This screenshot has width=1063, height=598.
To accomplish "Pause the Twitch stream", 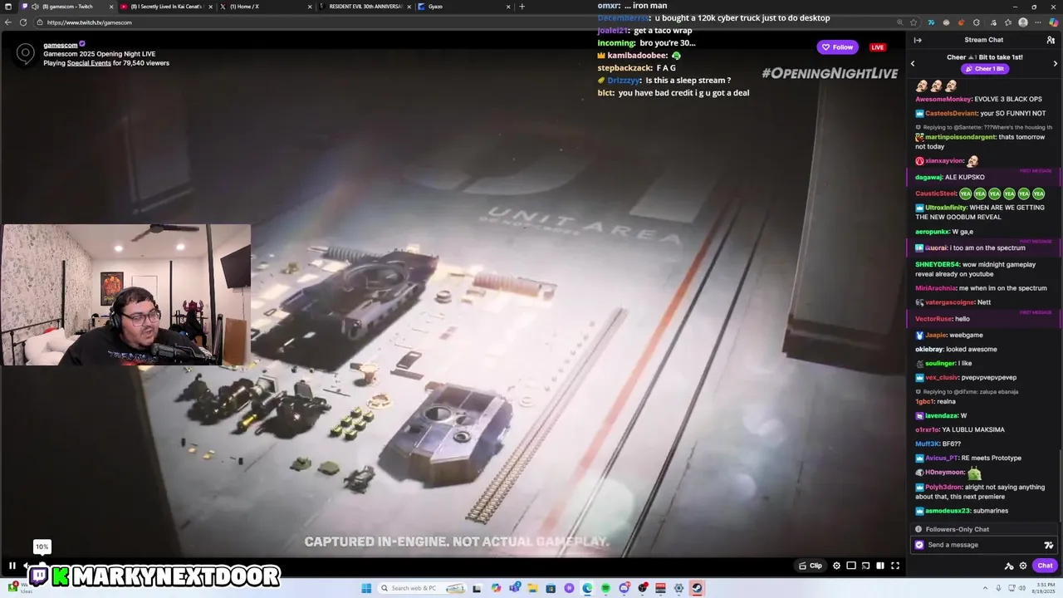I will click(12, 566).
